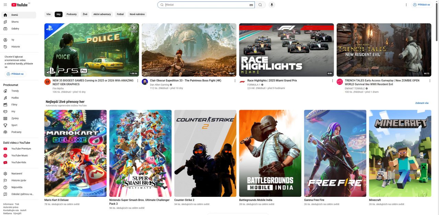
Task: Open the hamburger guide menu
Action: 5,5
